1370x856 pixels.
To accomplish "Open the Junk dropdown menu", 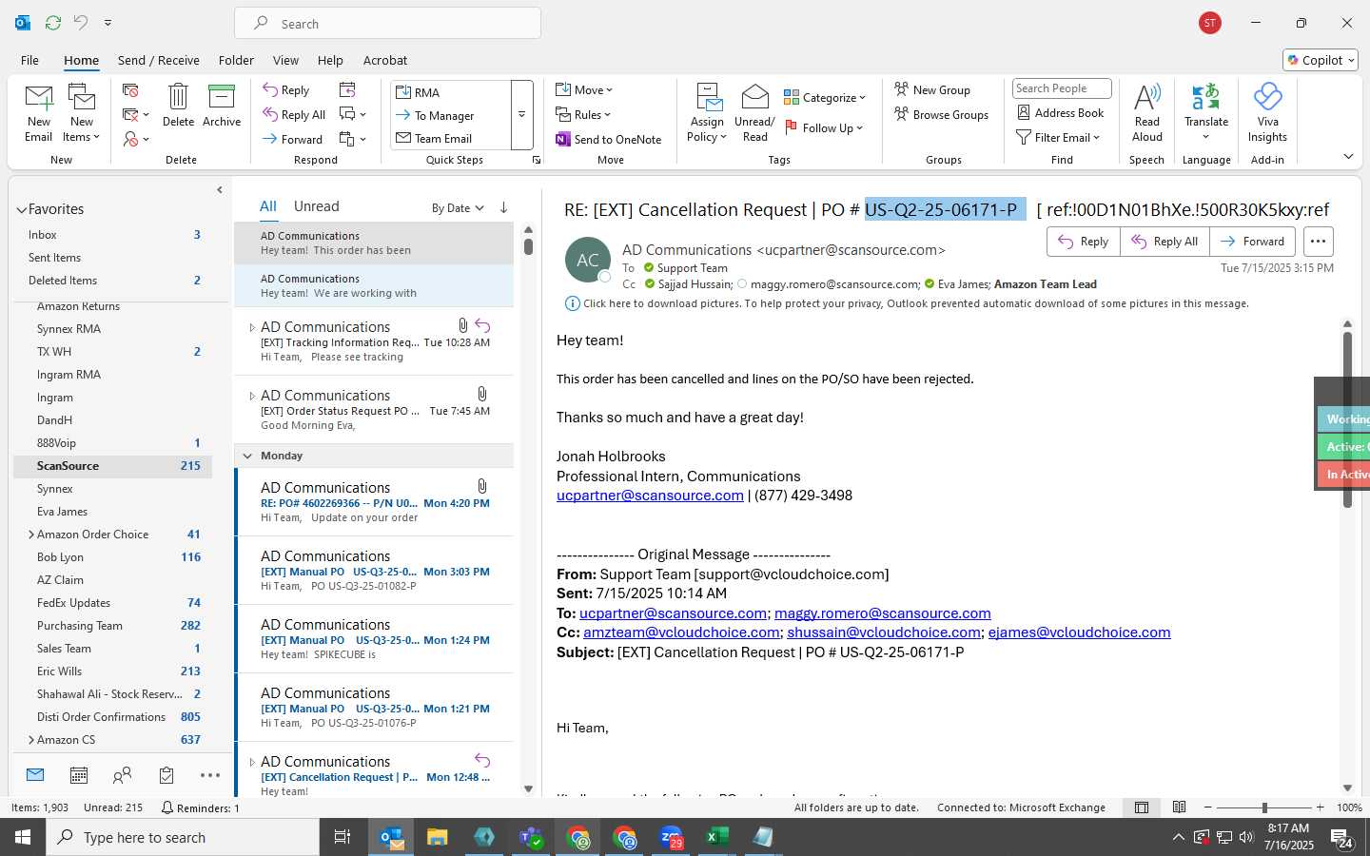I will (136, 140).
